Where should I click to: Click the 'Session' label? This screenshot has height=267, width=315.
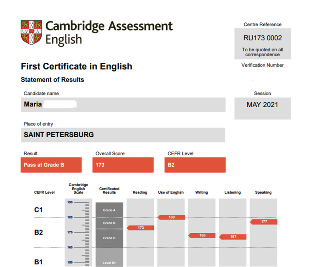coord(262,93)
